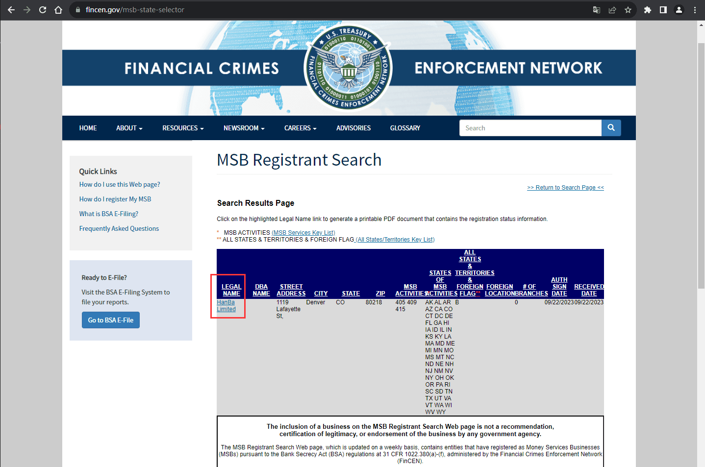Click the Go to BSA E-File button
705x467 pixels.
tap(111, 320)
